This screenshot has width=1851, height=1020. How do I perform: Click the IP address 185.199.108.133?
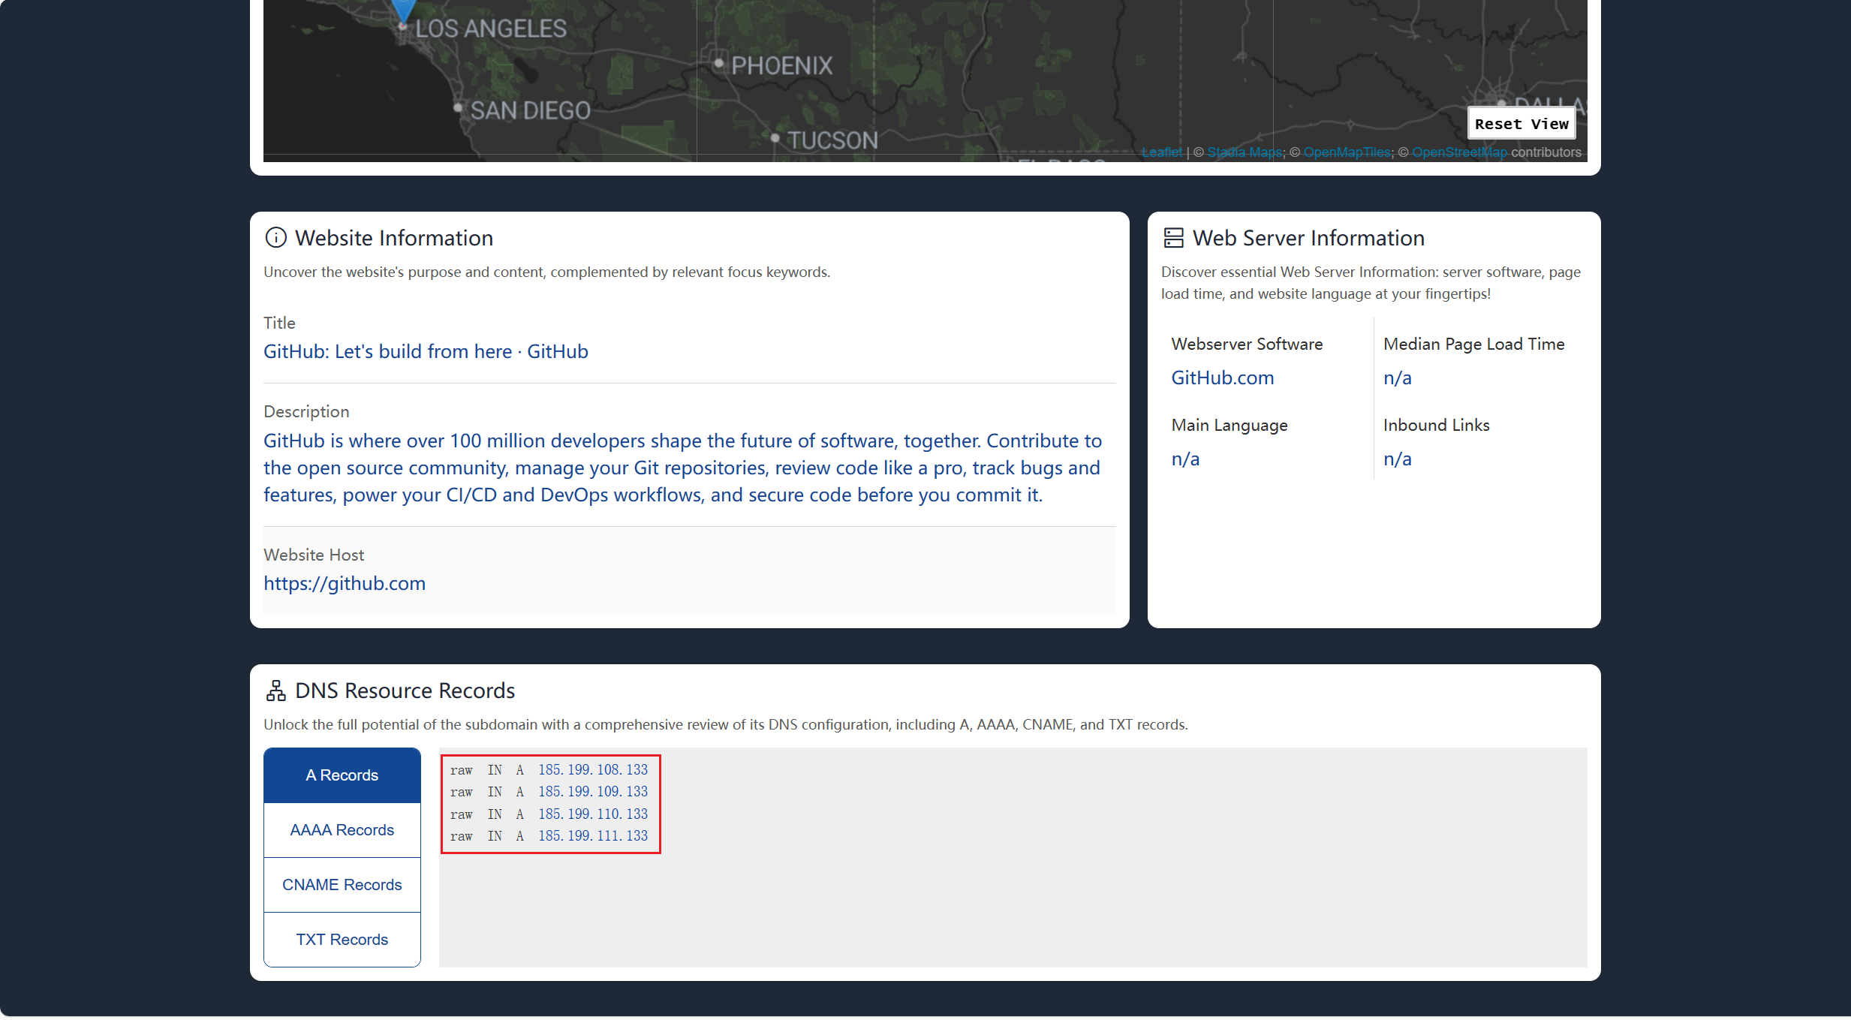click(593, 770)
